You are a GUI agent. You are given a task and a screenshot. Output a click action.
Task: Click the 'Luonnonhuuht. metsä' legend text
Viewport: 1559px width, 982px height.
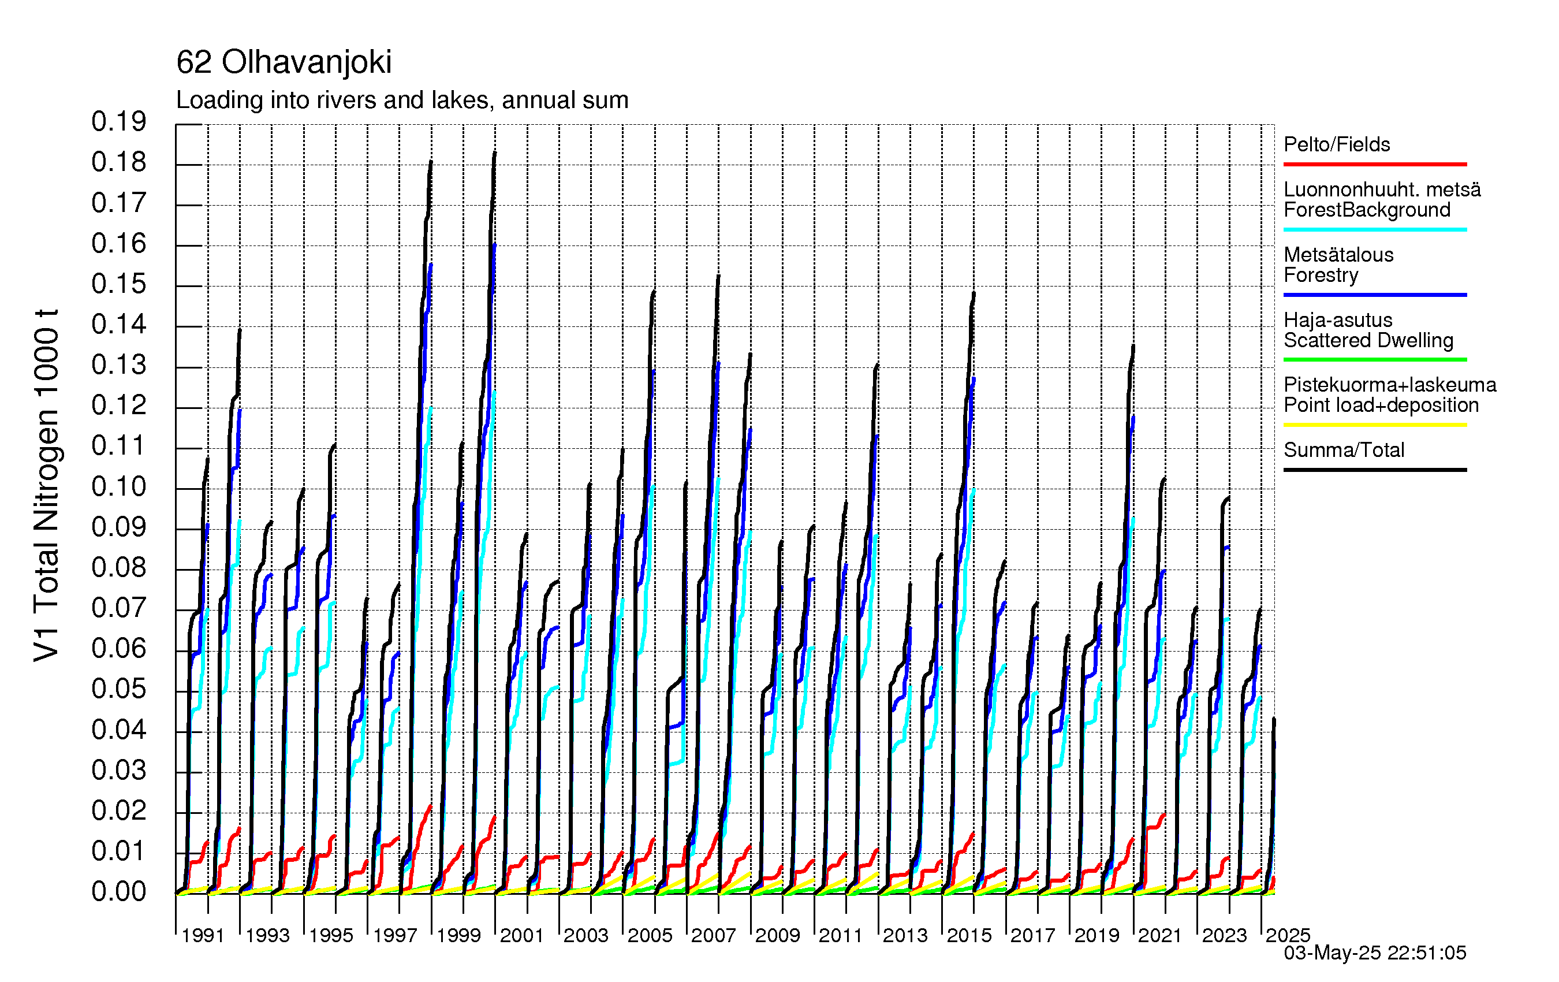tap(1382, 190)
